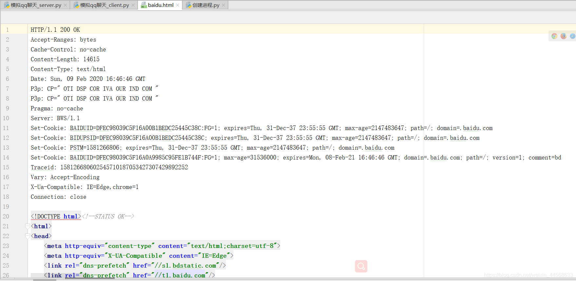Collapse the <html> tag fold marker
The image size is (576, 281).
click(x=28, y=226)
